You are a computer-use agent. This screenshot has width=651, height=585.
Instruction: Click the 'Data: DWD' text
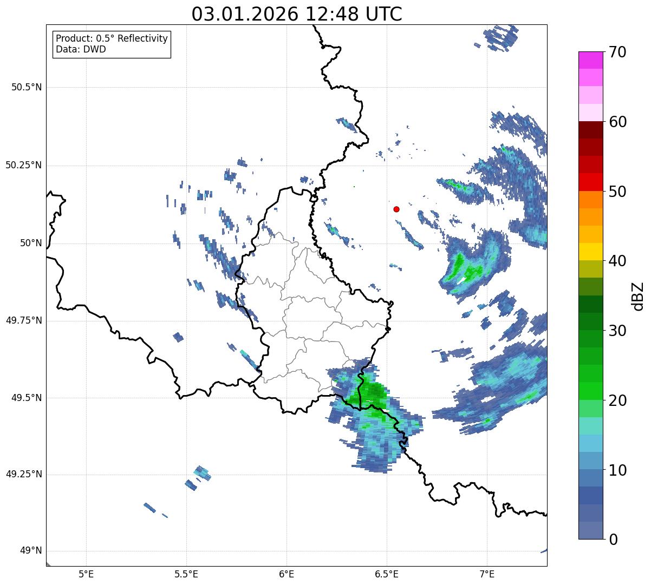(81, 49)
